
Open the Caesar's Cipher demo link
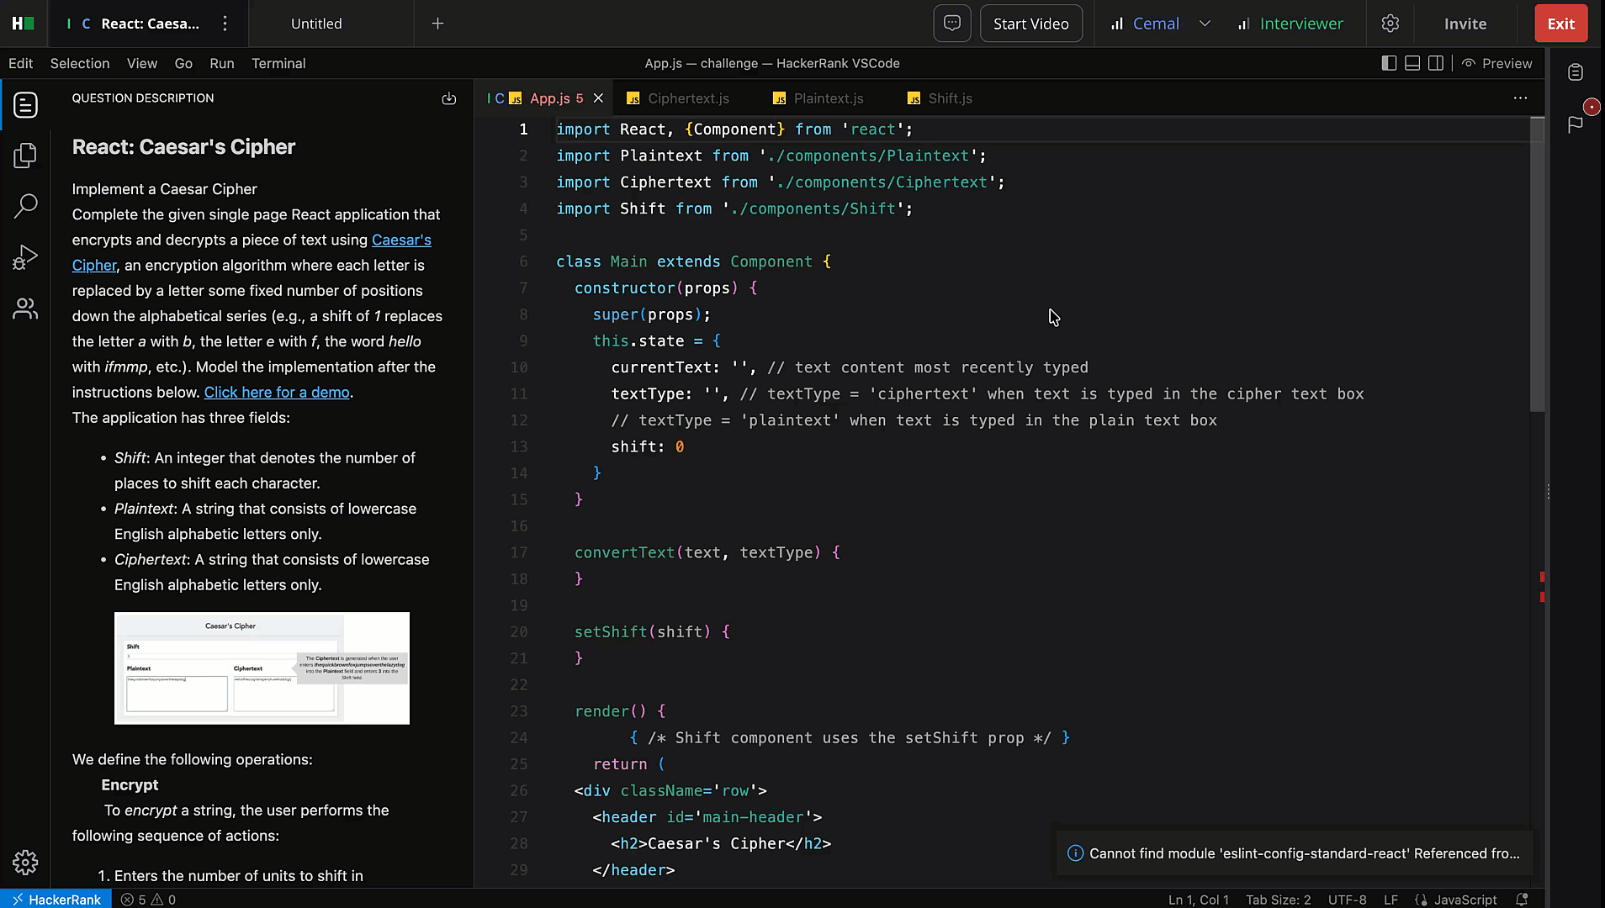[x=276, y=393]
